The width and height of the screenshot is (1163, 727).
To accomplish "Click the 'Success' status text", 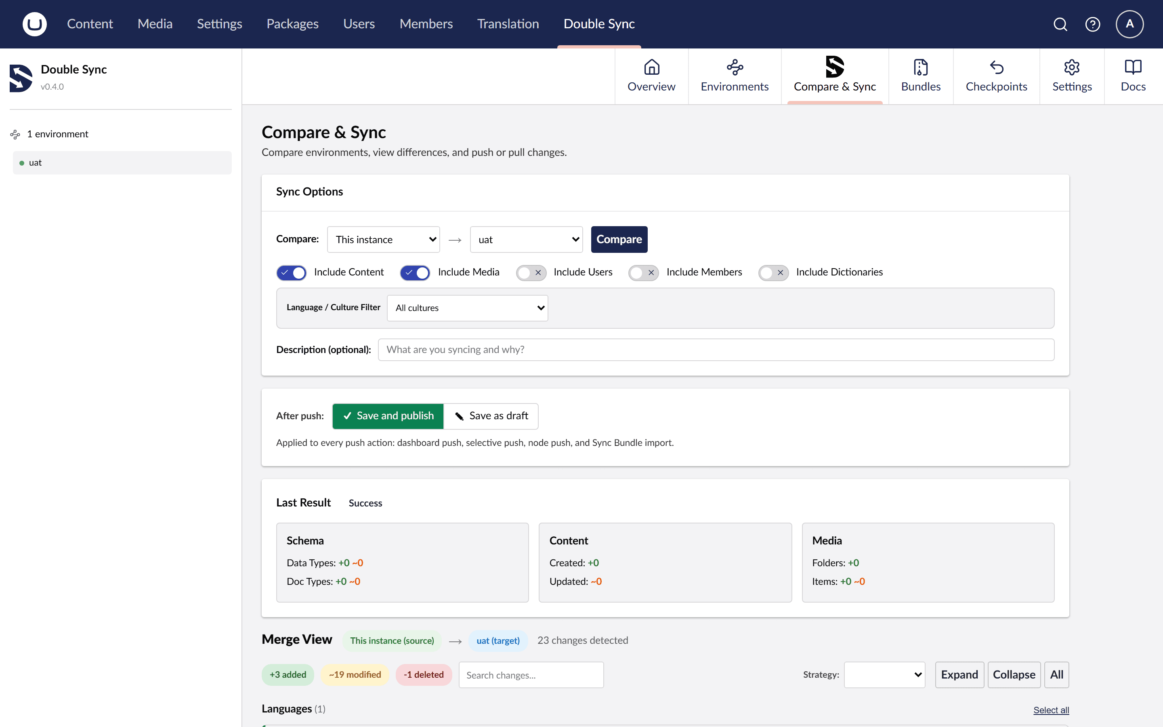I will 365,503.
